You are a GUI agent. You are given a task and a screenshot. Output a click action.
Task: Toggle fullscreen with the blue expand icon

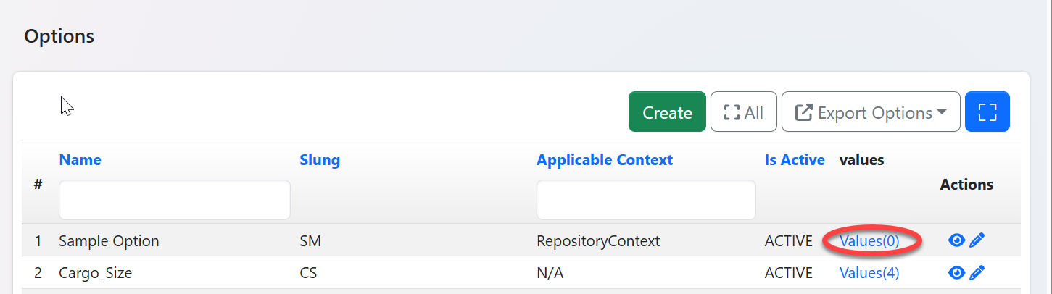point(987,112)
